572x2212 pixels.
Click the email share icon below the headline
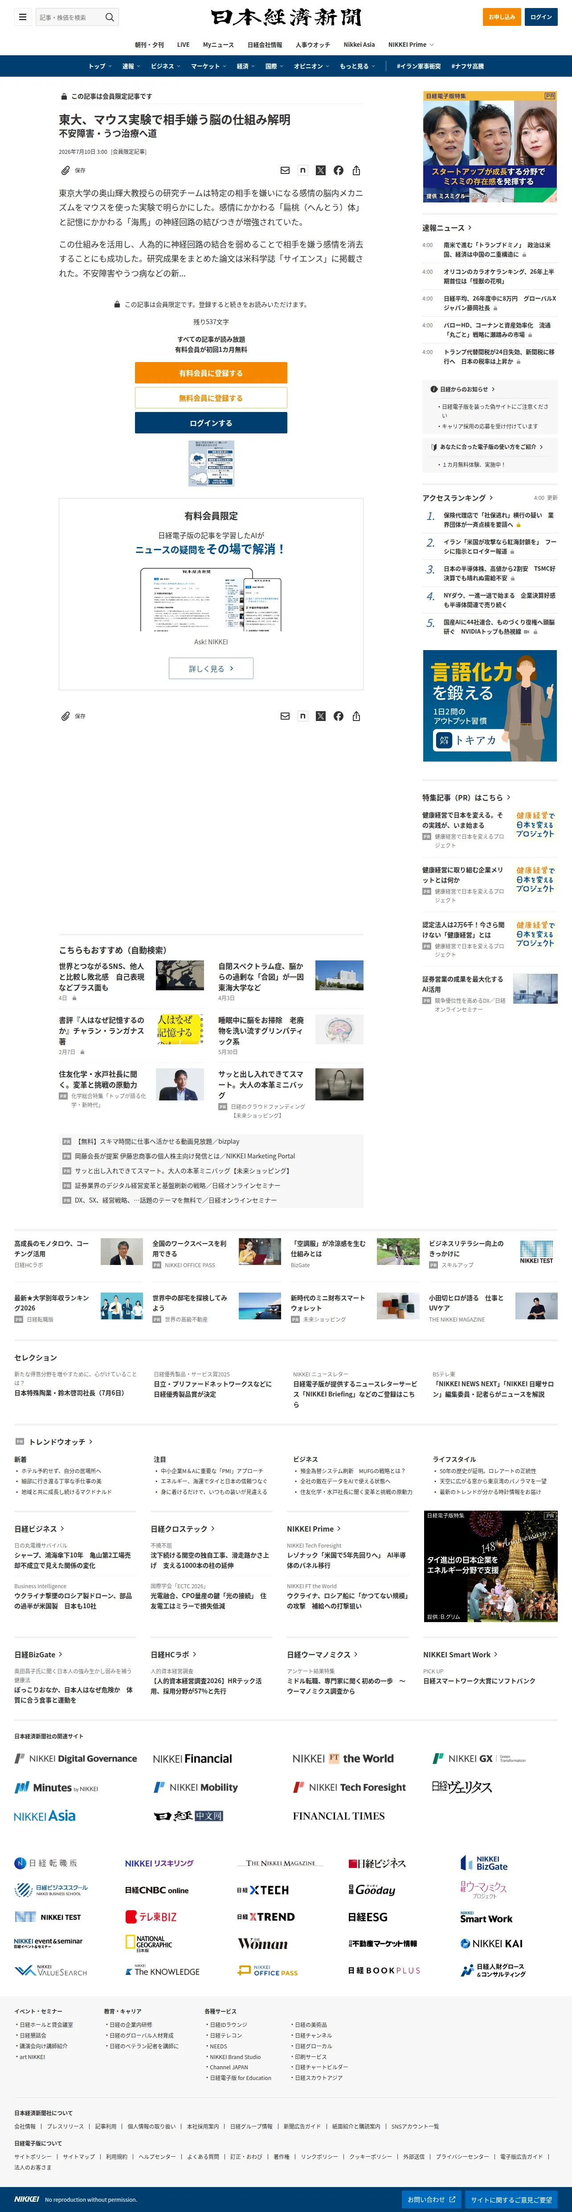[x=285, y=170]
